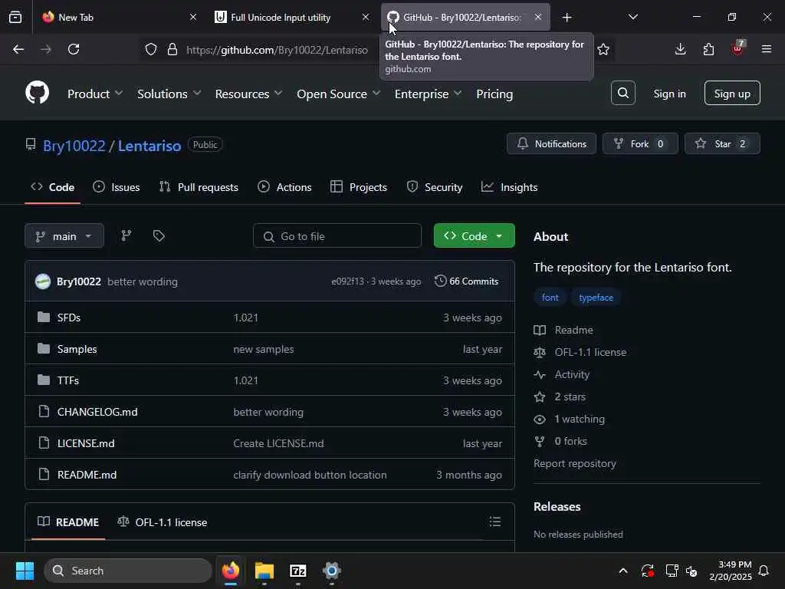The image size is (785, 589).
Task: Click the browser address bar URL
Action: (277, 50)
